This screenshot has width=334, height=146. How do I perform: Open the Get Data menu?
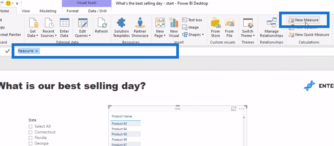point(33,28)
